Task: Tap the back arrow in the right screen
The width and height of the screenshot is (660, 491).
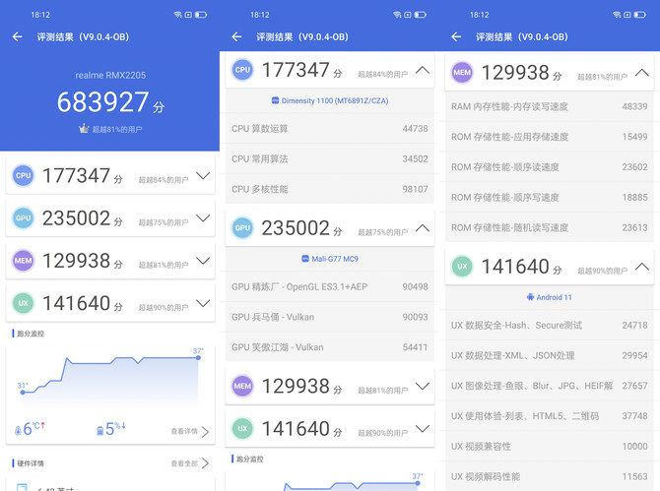Action: click(456, 37)
